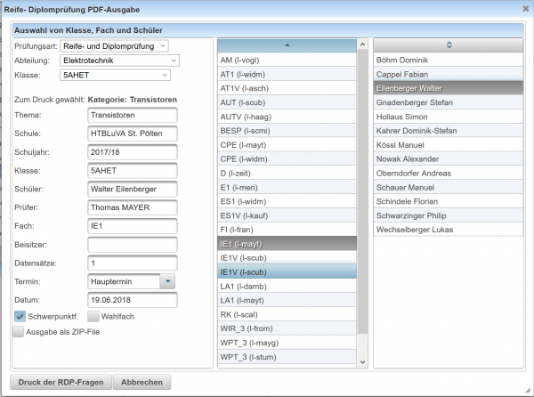The image size is (534, 397).
Task: Click the Abbrechen button
Action: click(x=142, y=382)
